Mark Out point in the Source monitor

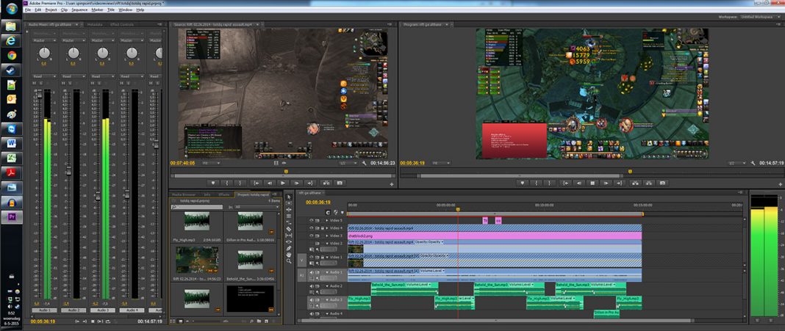pyautogui.click(x=240, y=183)
